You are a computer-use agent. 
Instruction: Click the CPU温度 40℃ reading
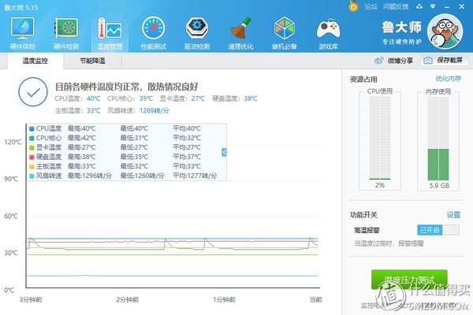click(x=94, y=98)
